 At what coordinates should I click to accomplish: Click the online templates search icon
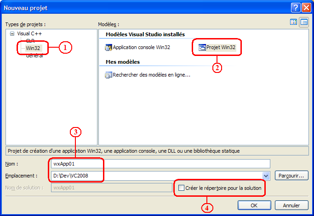[x=108, y=75]
